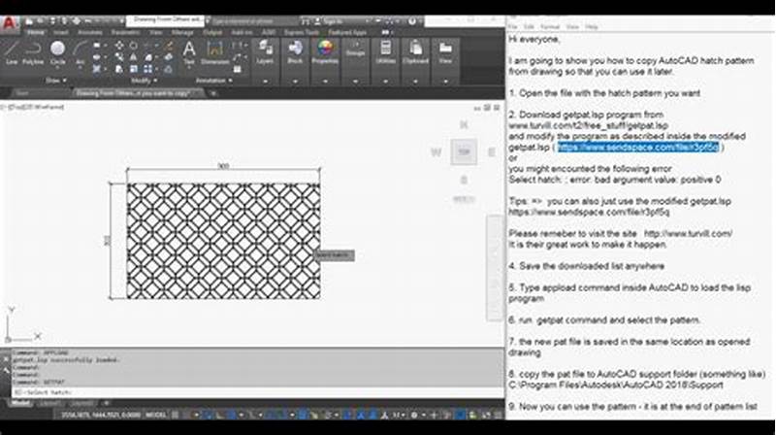Expand the arrow under the Block panel
The width and height of the screenshot is (776, 435).
pyautogui.click(x=295, y=81)
